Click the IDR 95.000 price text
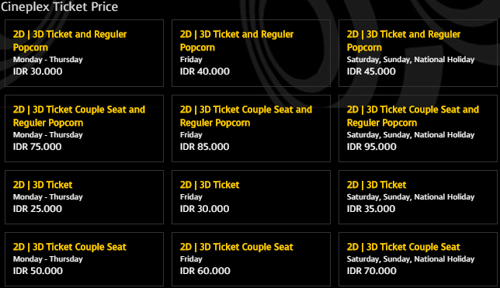Image resolution: width=500 pixels, height=288 pixels. tap(371, 147)
